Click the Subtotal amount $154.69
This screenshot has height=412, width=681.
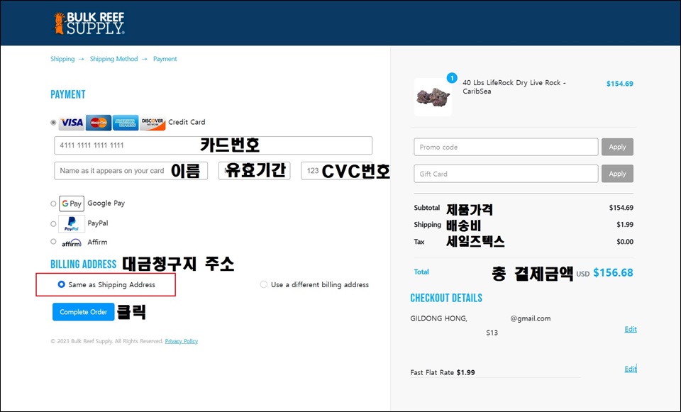tap(621, 208)
